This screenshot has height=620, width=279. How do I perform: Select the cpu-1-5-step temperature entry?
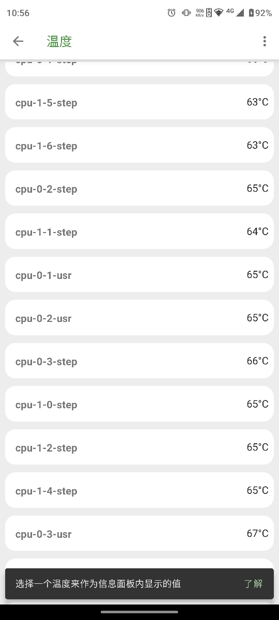[x=139, y=102]
